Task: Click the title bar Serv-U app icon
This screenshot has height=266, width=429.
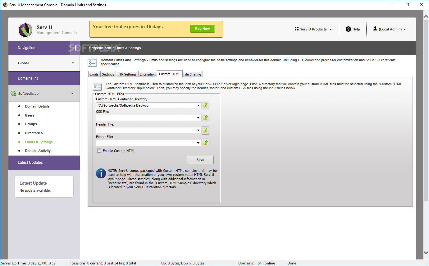Action: coord(5,5)
